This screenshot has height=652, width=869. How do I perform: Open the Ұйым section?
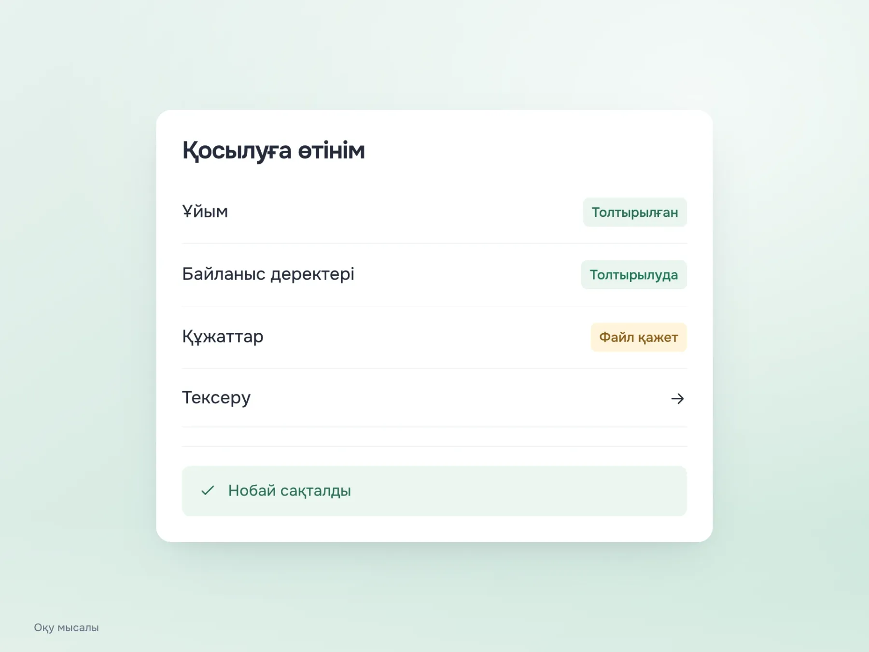(x=434, y=212)
